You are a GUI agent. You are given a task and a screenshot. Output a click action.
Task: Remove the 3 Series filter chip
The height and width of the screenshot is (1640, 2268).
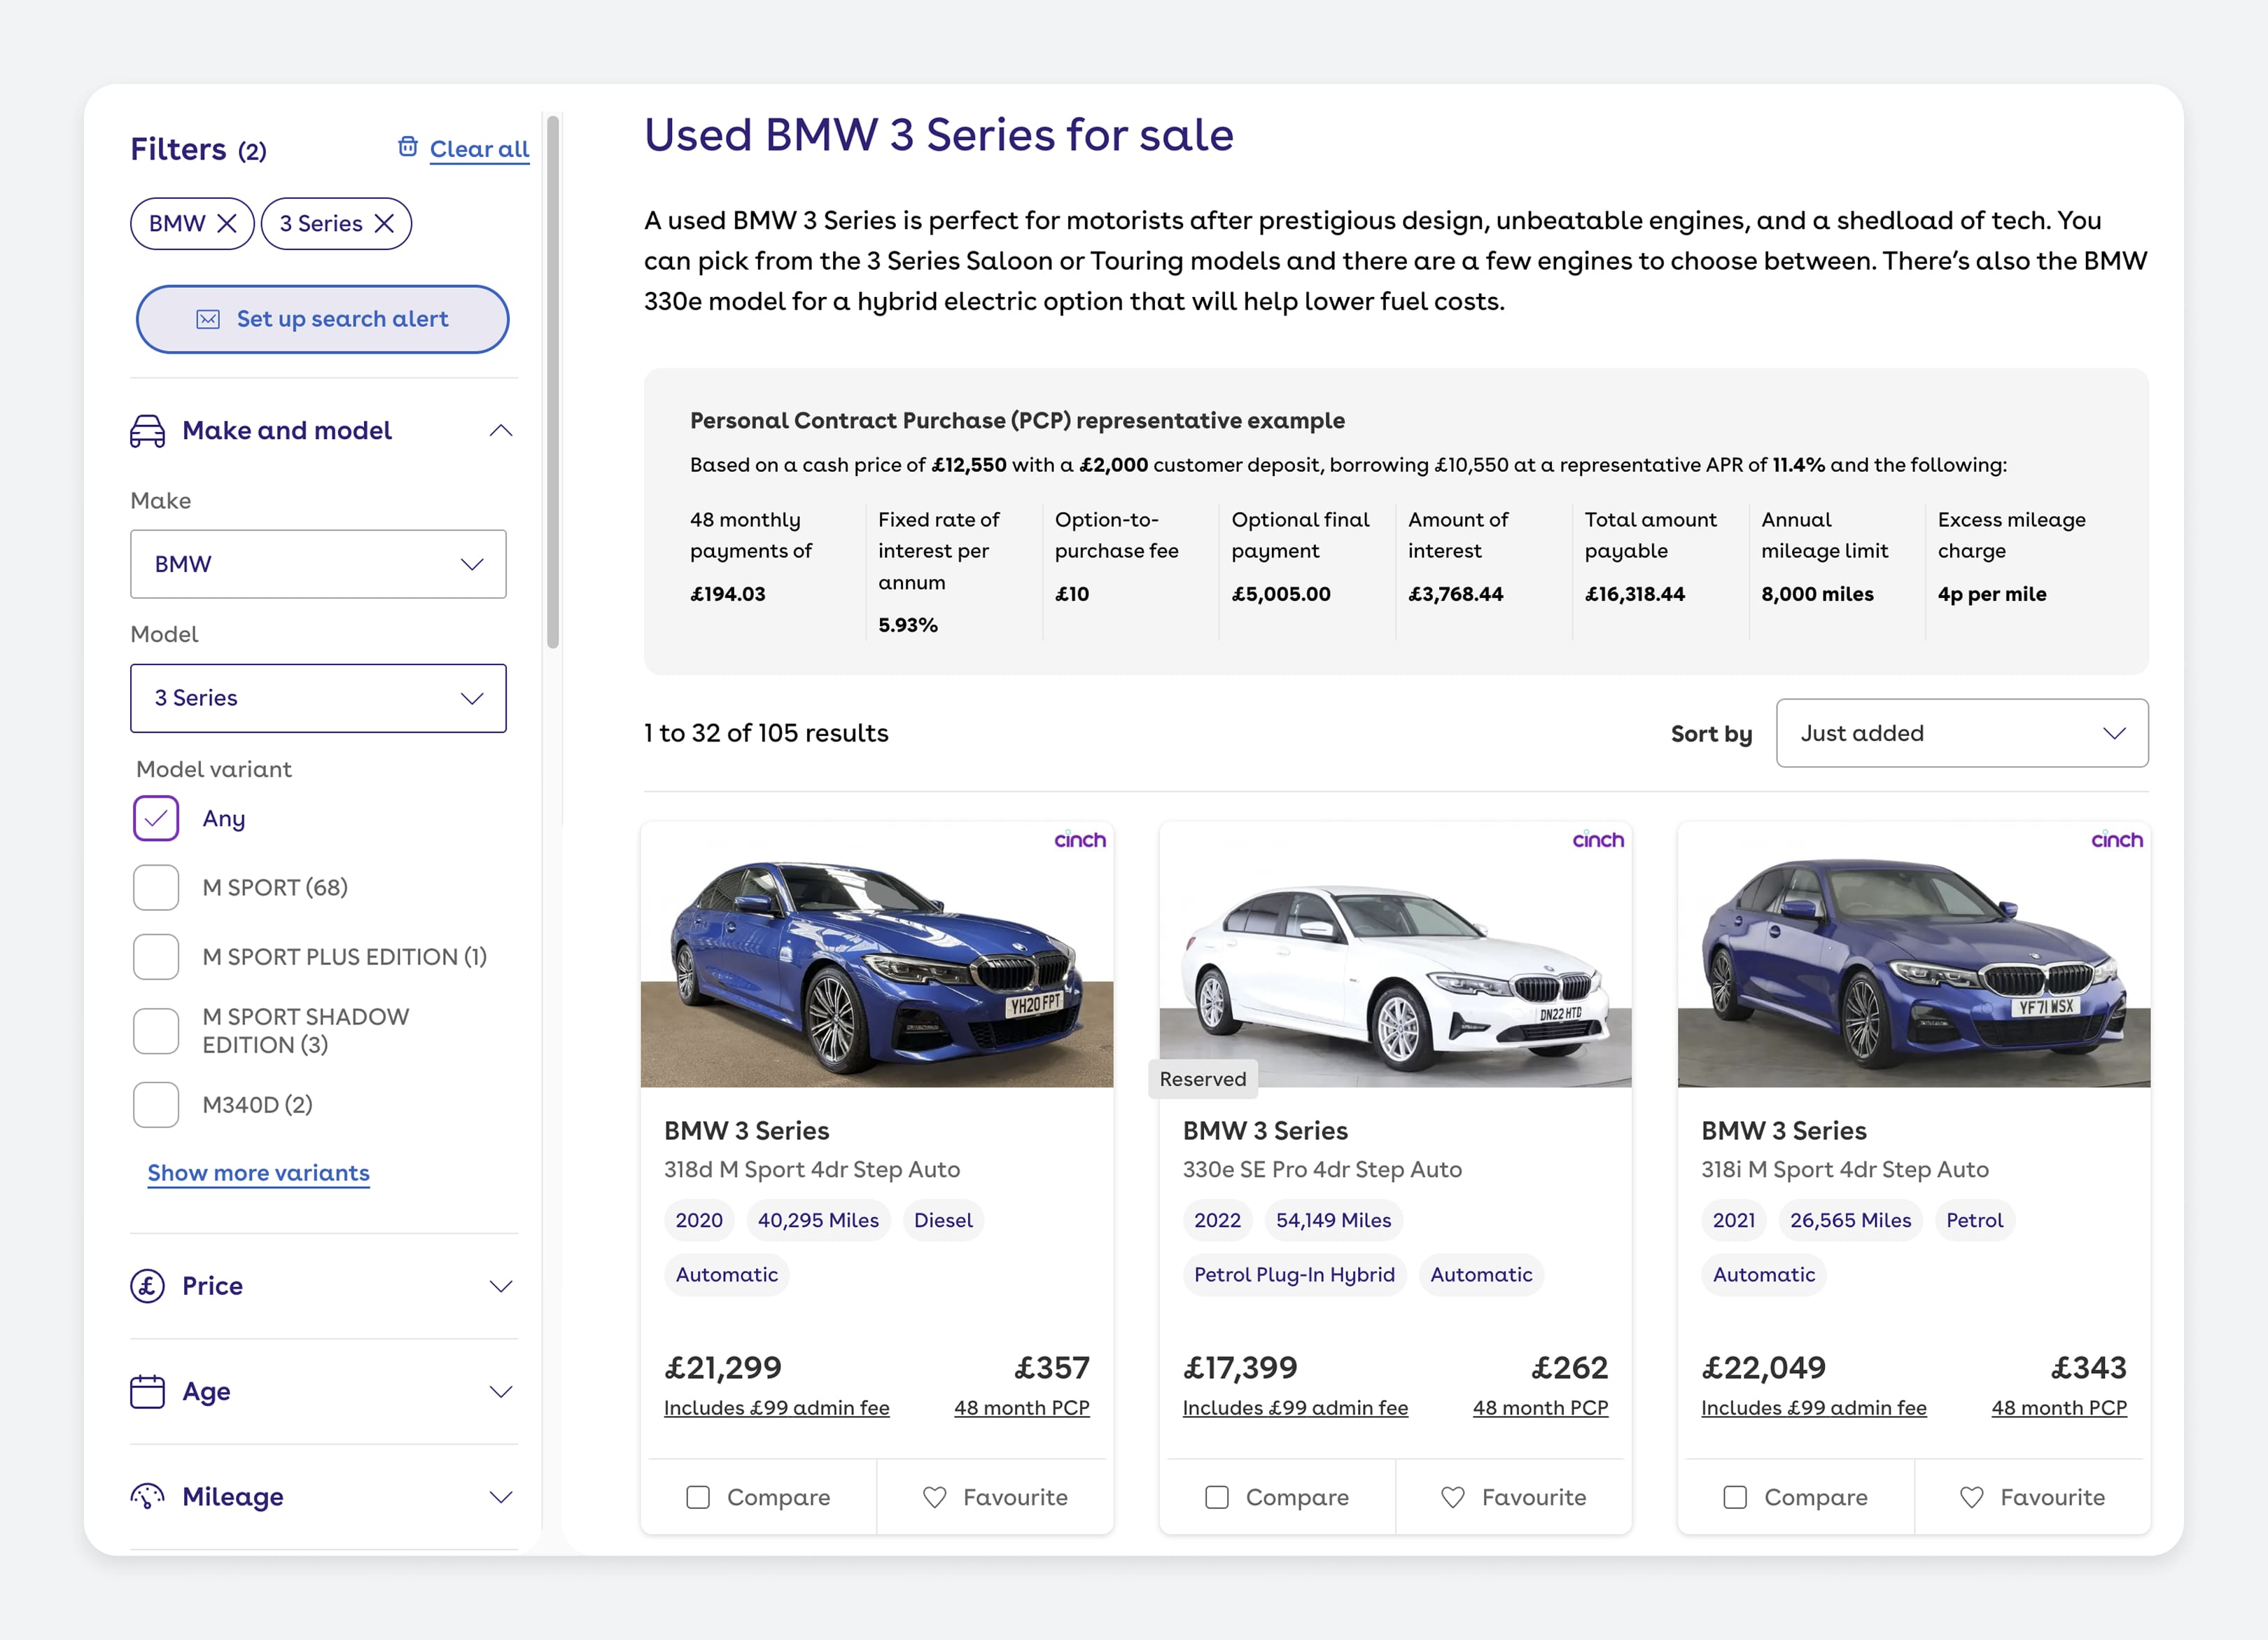pyautogui.click(x=384, y=223)
